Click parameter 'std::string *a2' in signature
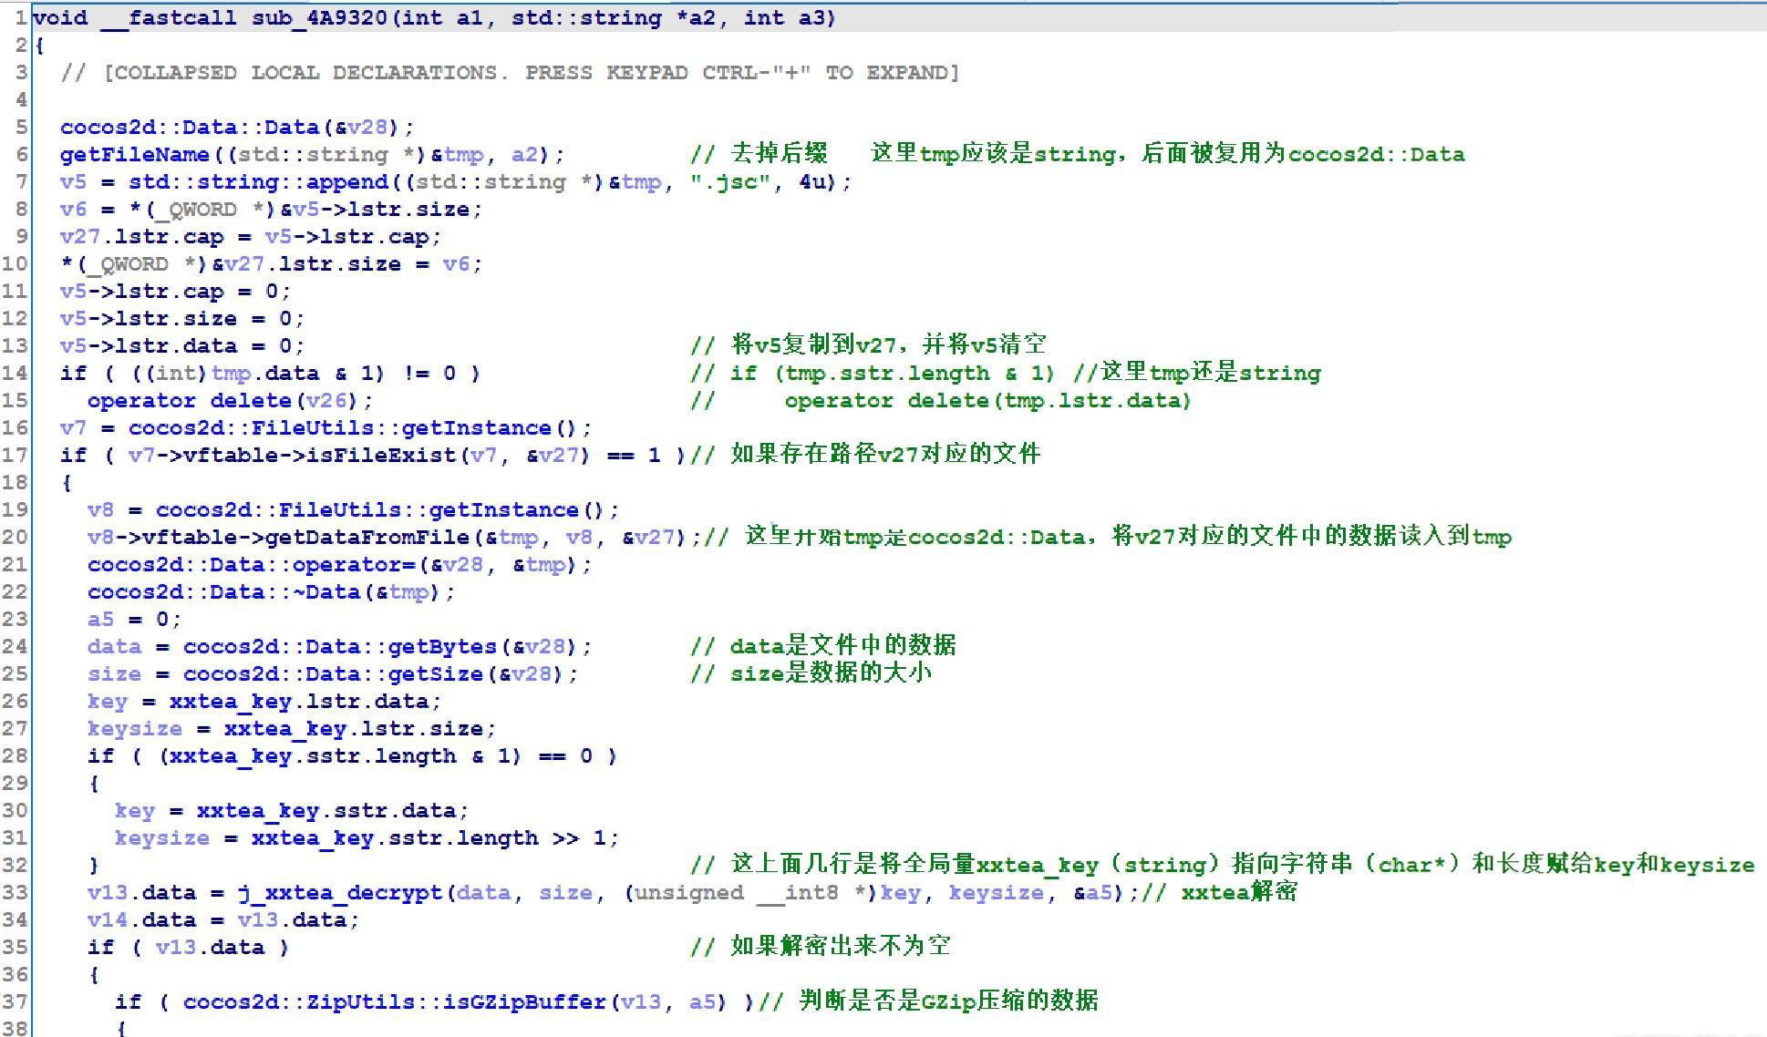 [614, 18]
